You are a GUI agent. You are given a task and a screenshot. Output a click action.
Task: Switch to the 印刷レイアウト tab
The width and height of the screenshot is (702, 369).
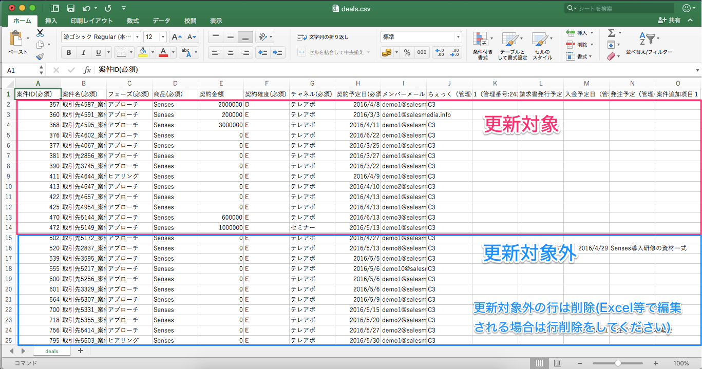coord(91,21)
